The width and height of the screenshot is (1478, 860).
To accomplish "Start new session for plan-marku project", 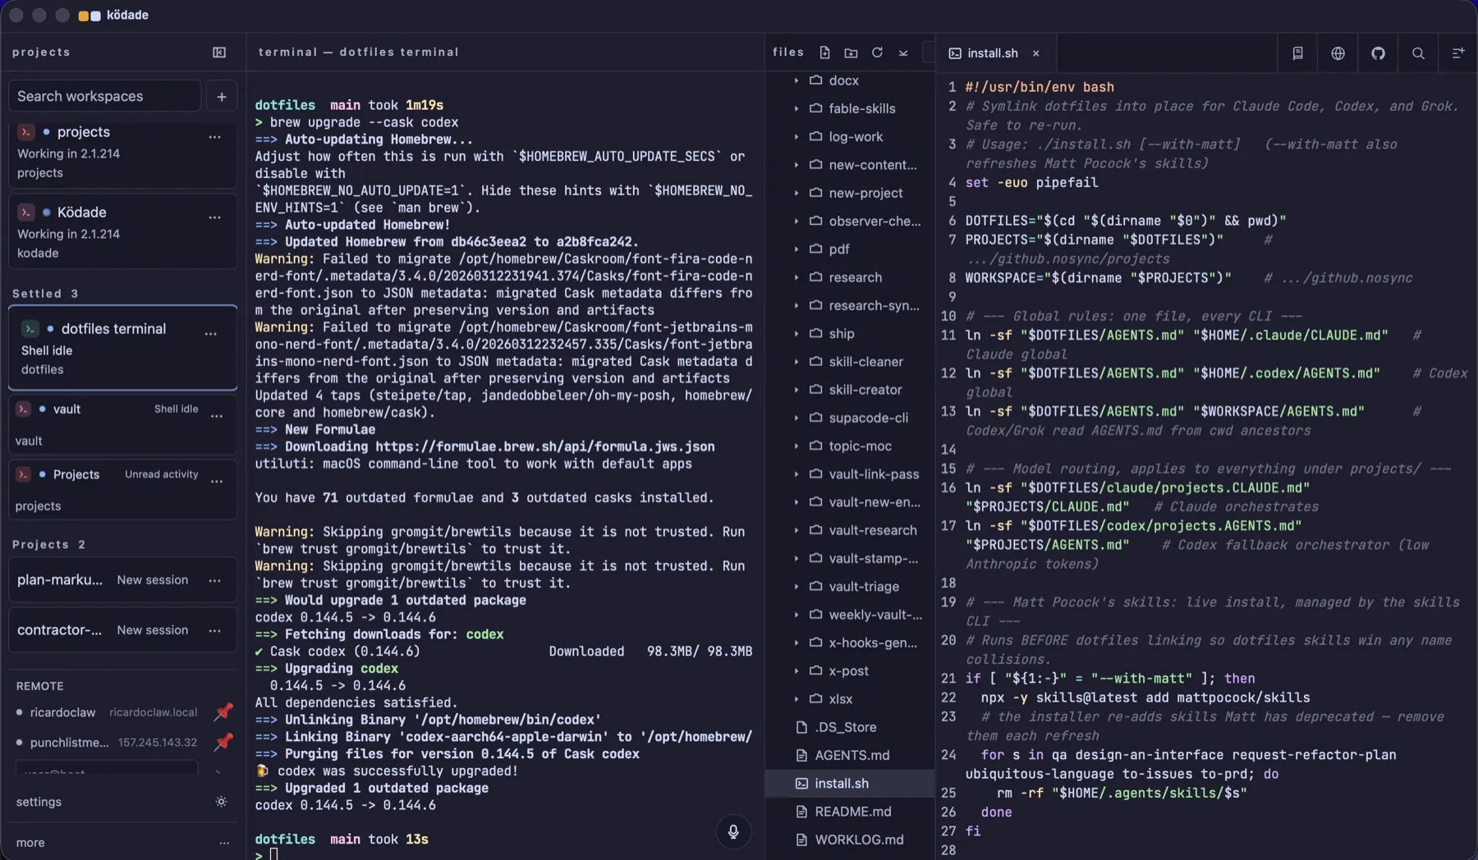I will 153,580.
